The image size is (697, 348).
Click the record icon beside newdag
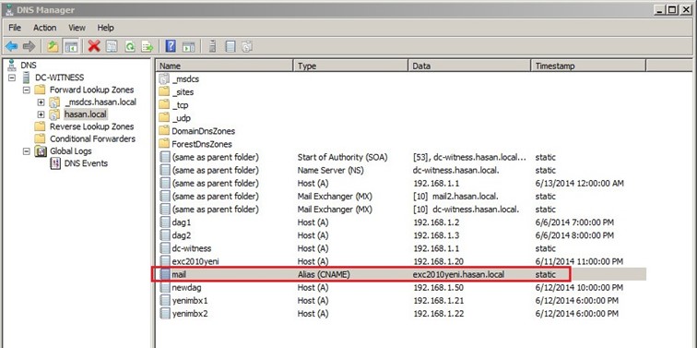click(x=164, y=287)
